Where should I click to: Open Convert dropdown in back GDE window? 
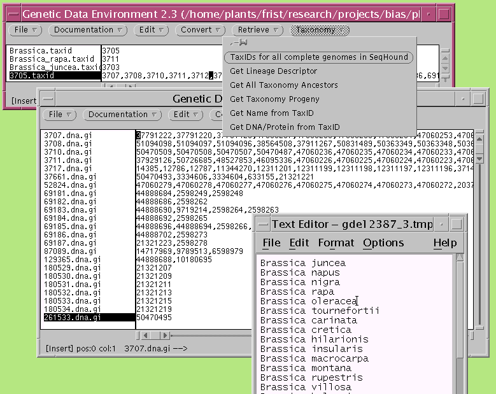[x=200, y=30]
